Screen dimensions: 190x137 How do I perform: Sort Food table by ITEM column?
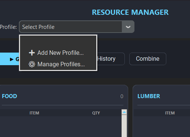click(34, 113)
